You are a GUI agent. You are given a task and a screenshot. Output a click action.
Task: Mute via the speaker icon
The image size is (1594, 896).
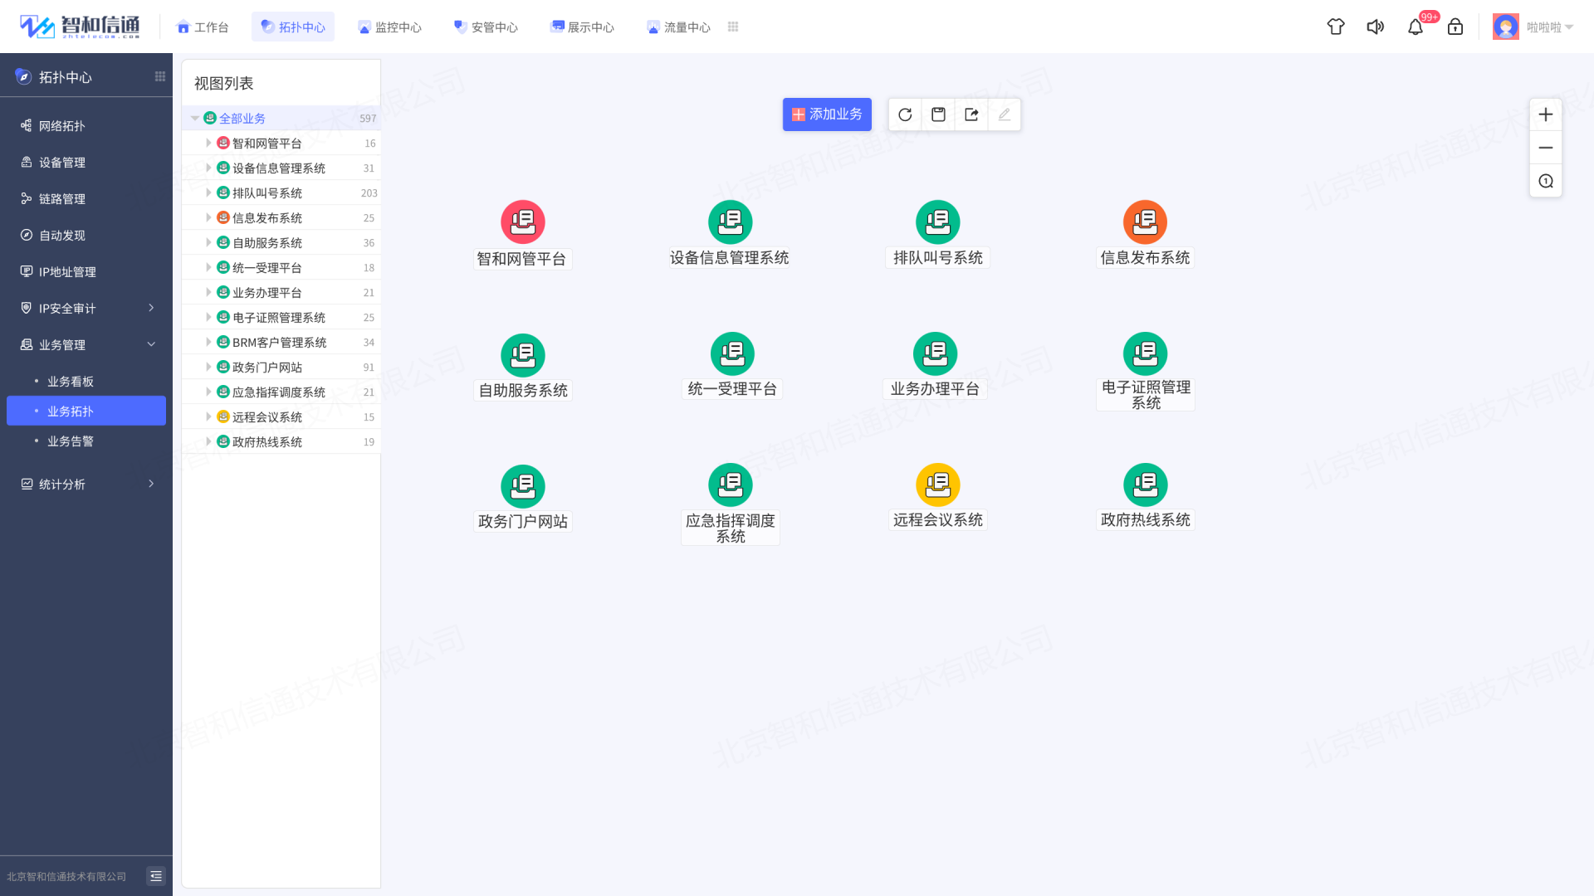coord(1376,27)
